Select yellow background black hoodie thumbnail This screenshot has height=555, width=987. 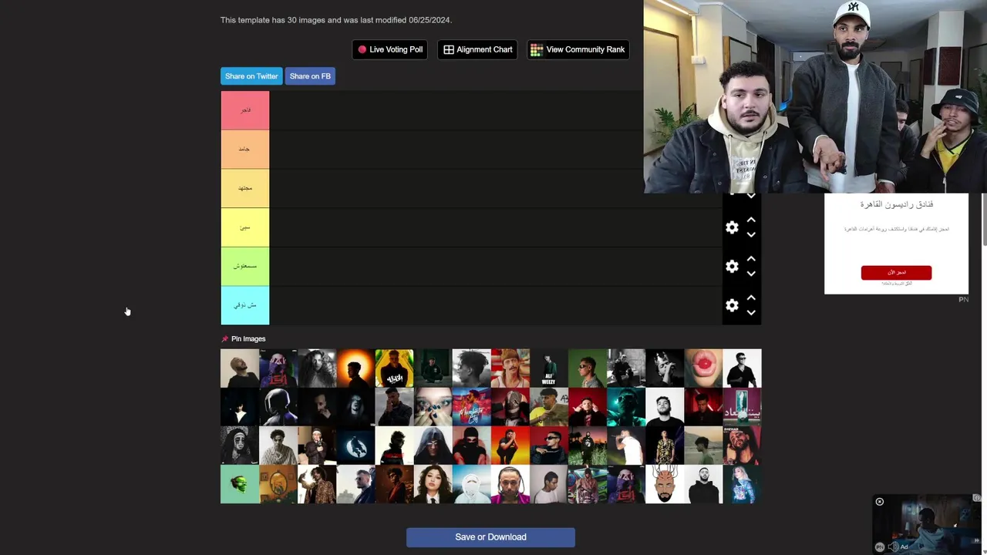click(394, 368)
